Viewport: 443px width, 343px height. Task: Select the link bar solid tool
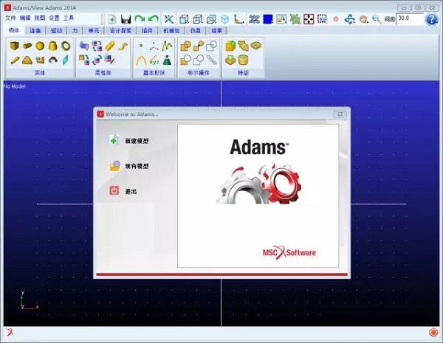pyautogui.click(x=15, y=60)
